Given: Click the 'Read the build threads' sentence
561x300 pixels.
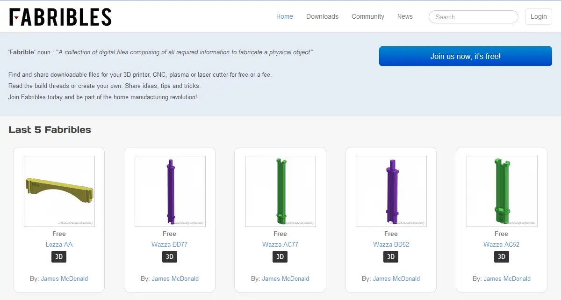Looking at the screenshot, I should click(104, 86).
